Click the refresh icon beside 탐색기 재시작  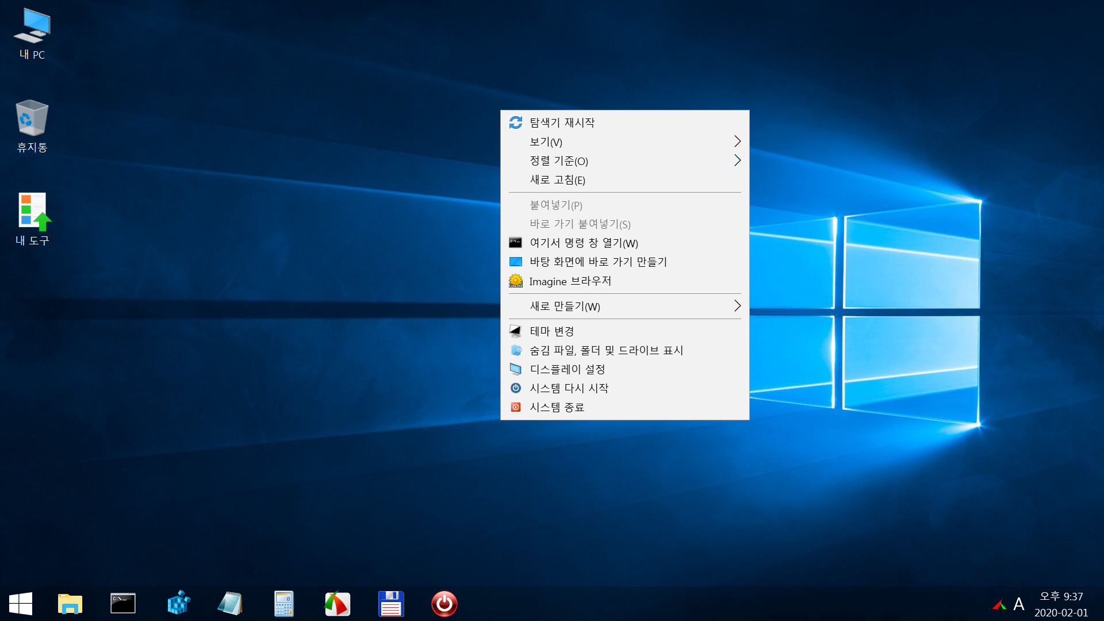(516, 122)
